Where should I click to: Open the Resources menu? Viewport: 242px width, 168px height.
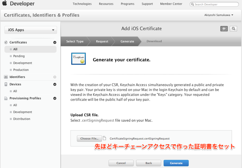click(x=106, y=4)
